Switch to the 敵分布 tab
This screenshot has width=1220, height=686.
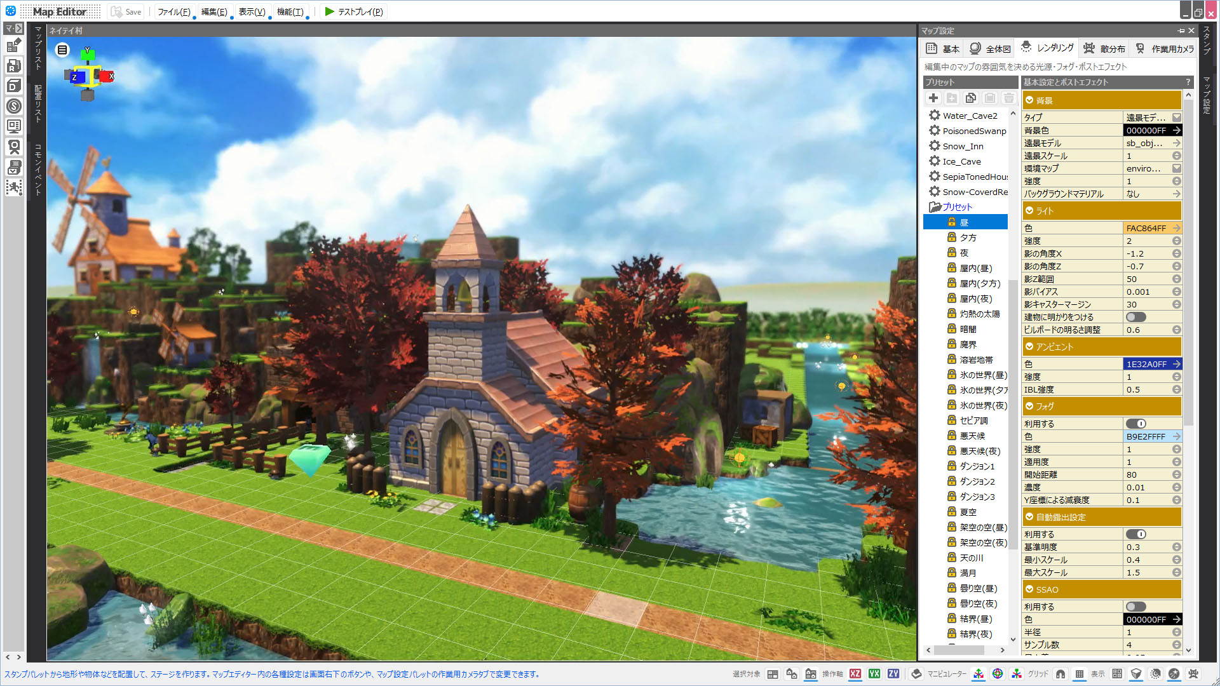click(x=1104, y=49)
